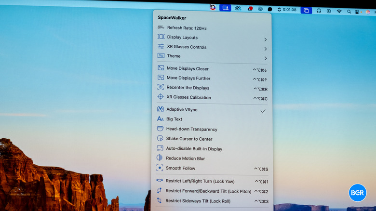The height and width of the screenshot is (211, 376).
Task: Click the blue screen mirroring menu bar icon
Action: 306,10
